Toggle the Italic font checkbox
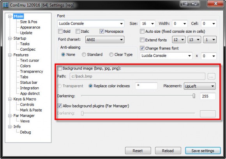The height and width of the screenshot is (159, 226). coord(78,31)
